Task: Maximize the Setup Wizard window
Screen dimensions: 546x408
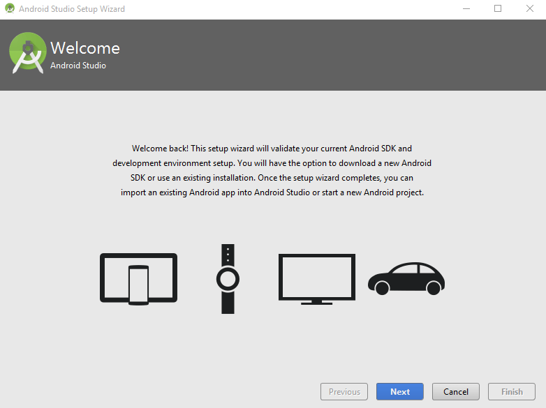Action: pos(498,8)
